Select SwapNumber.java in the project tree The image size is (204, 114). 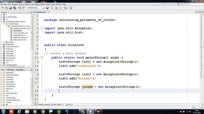click(x=19, y=35)
